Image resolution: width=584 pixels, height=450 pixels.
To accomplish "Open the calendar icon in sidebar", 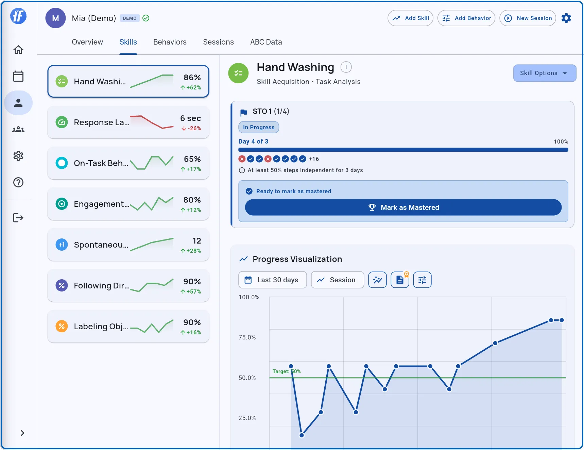I will point(18,76).
